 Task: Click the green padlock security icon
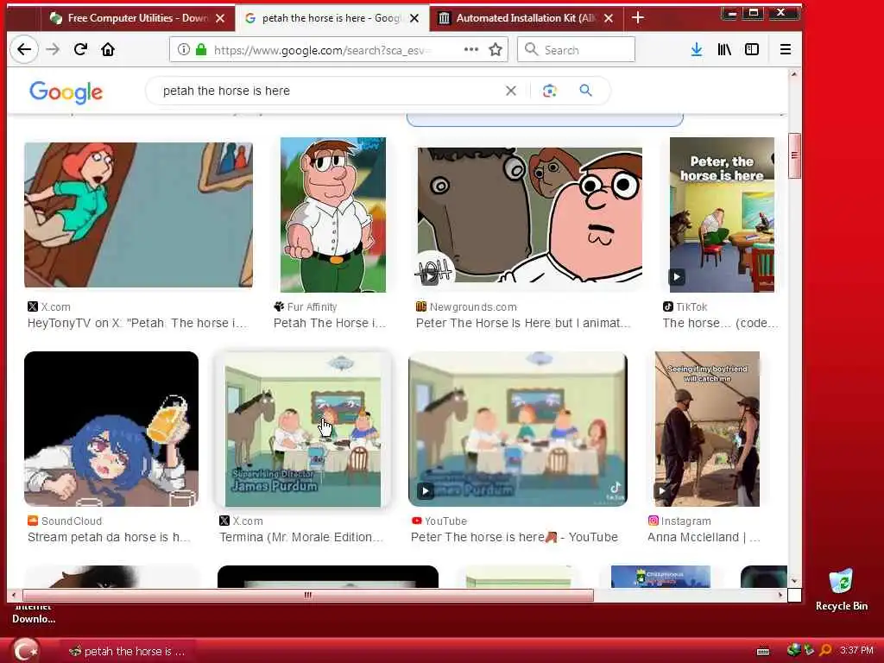(x=200, y=49)
